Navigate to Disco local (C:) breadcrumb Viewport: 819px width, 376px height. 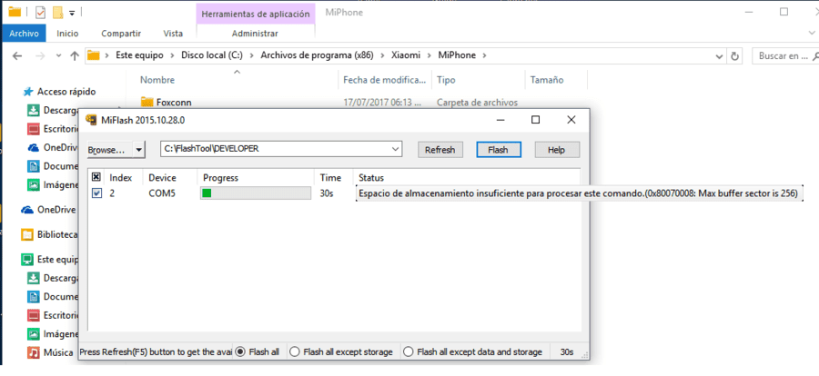click(x=211, y=55)
